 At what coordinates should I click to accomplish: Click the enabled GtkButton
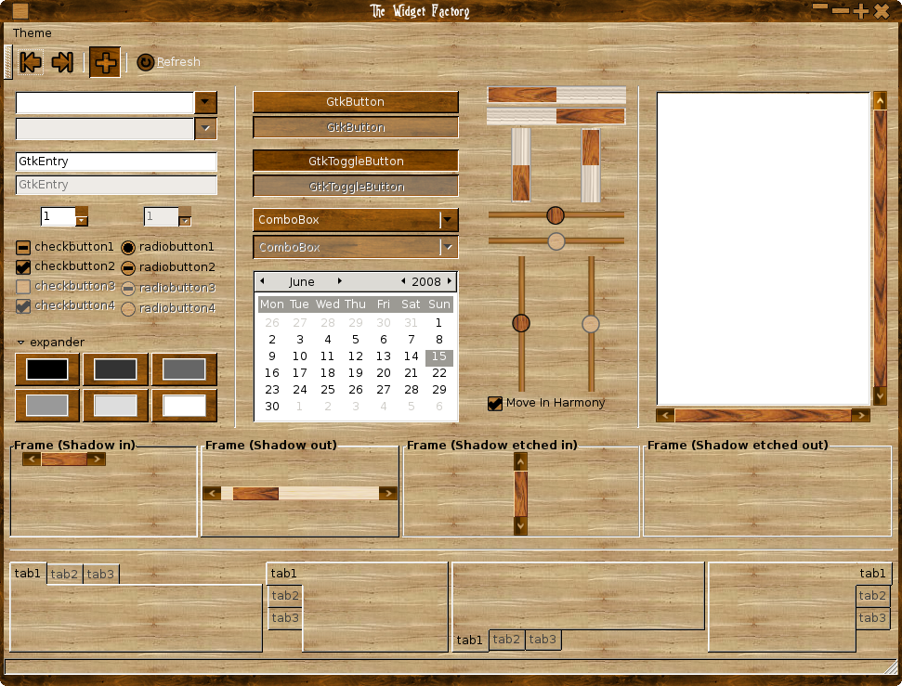click(356, 102)
